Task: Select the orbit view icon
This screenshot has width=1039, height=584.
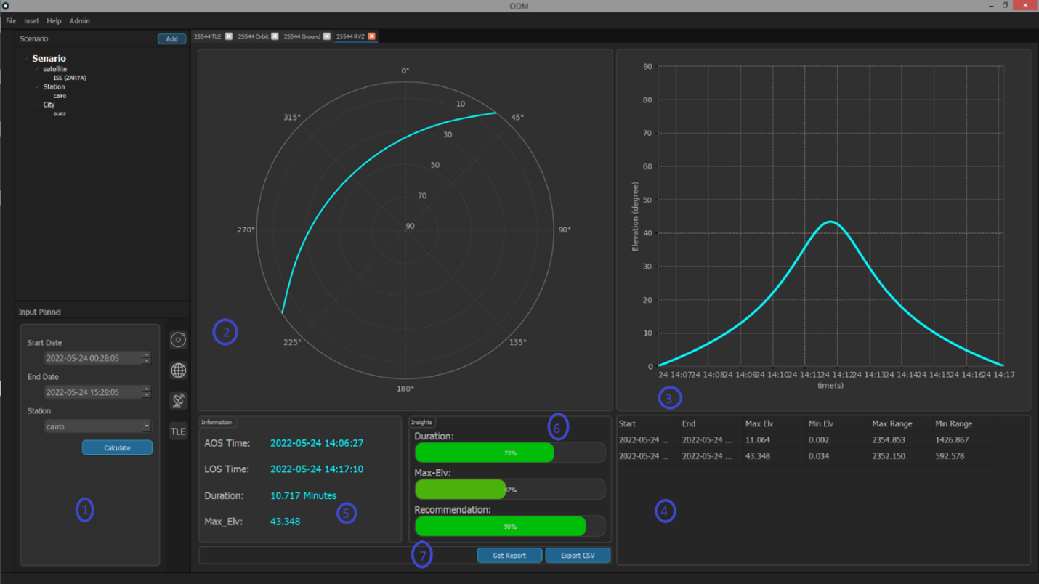Action: 178,339
